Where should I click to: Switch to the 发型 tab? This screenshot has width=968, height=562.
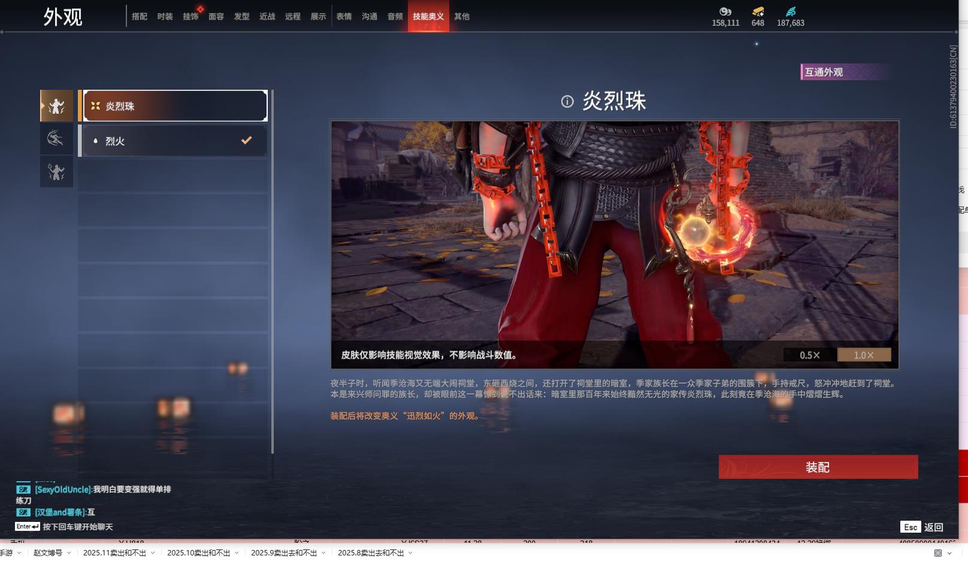tap(241, 17)
